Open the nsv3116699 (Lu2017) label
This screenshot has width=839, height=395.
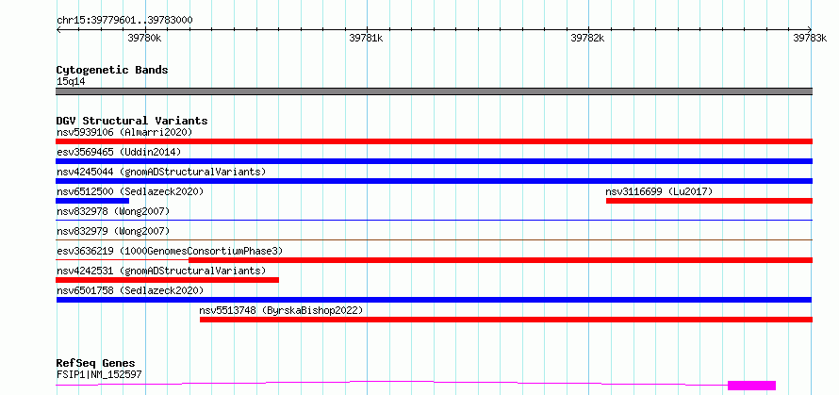tap(659, 191)
